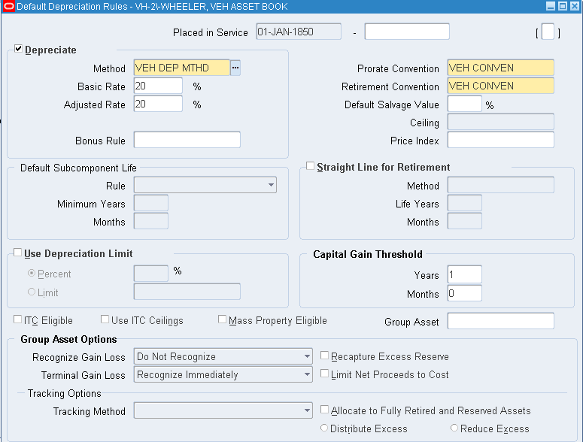Click the Prorate Convention field
This screenshot has width=583, height=442.
500,68
